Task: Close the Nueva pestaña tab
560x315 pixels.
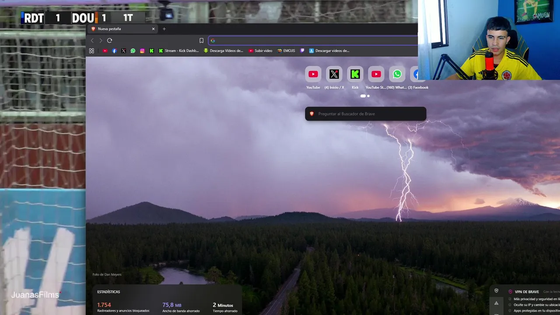Action: click(153, 29)
